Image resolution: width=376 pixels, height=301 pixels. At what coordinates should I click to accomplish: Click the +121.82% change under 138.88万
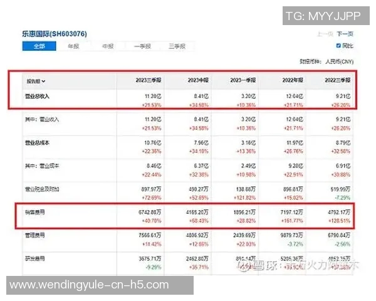click(x=245, y=198)
